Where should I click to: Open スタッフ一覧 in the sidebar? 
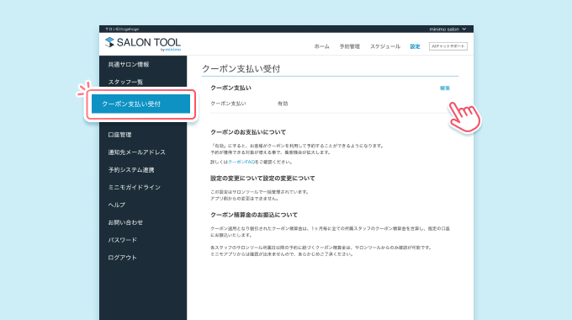[125, 82]
